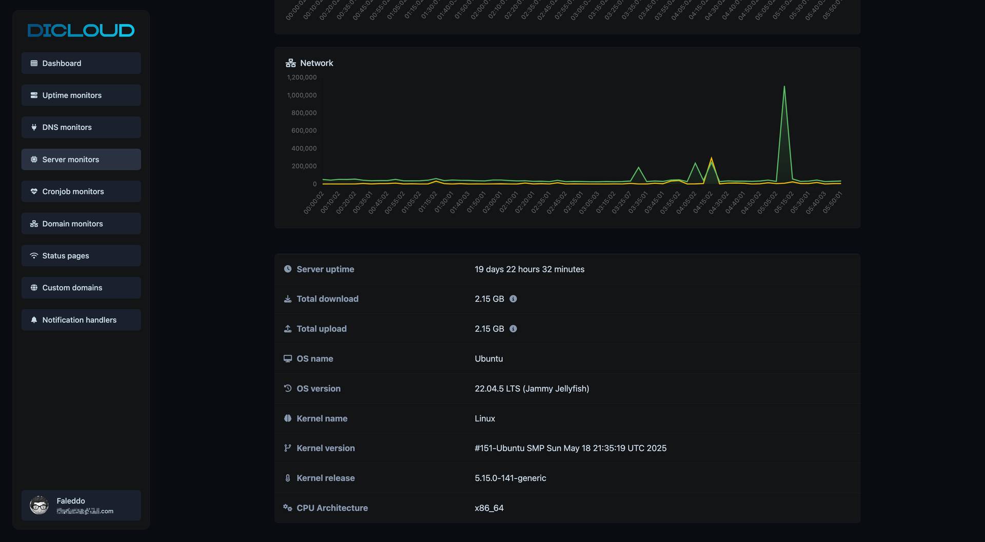Select the Domain monitors network icon
The image size is (985, 542).
[34, 223]
